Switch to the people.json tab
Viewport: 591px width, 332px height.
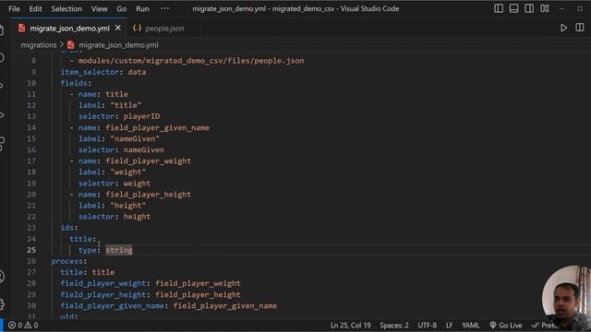click(164, 29)
